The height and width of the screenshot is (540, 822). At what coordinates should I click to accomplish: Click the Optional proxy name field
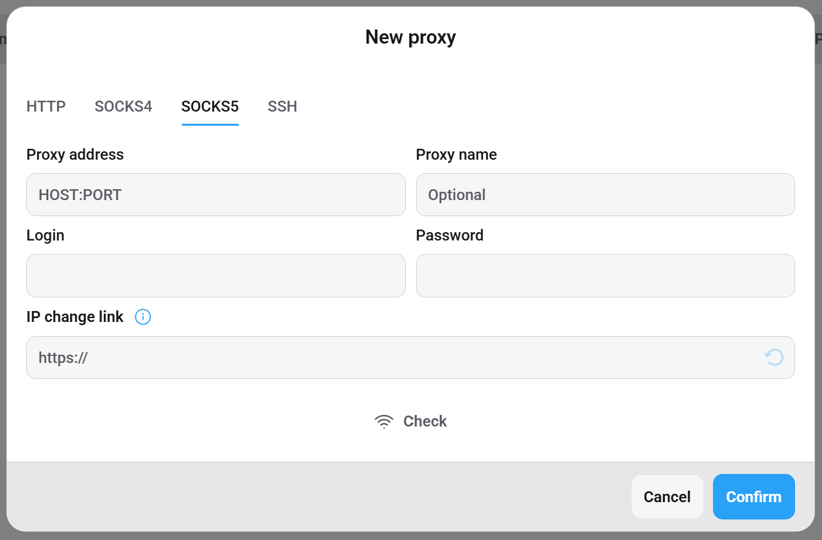tap(605, 194)
